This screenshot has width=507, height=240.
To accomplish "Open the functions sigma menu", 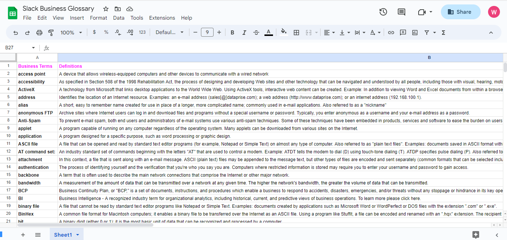I will tap(443, 33).
